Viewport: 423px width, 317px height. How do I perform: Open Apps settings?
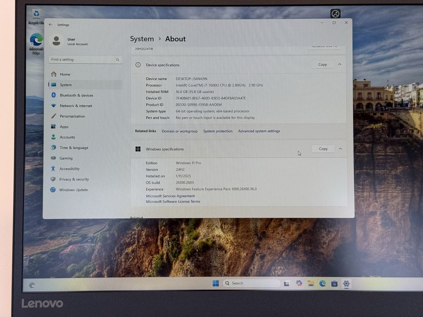(85, 127)
